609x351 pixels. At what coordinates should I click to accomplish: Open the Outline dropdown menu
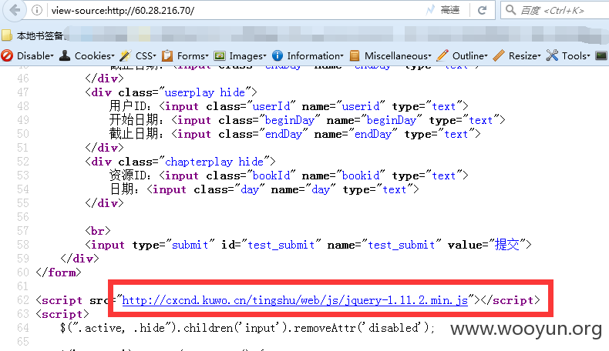point(463,56)
